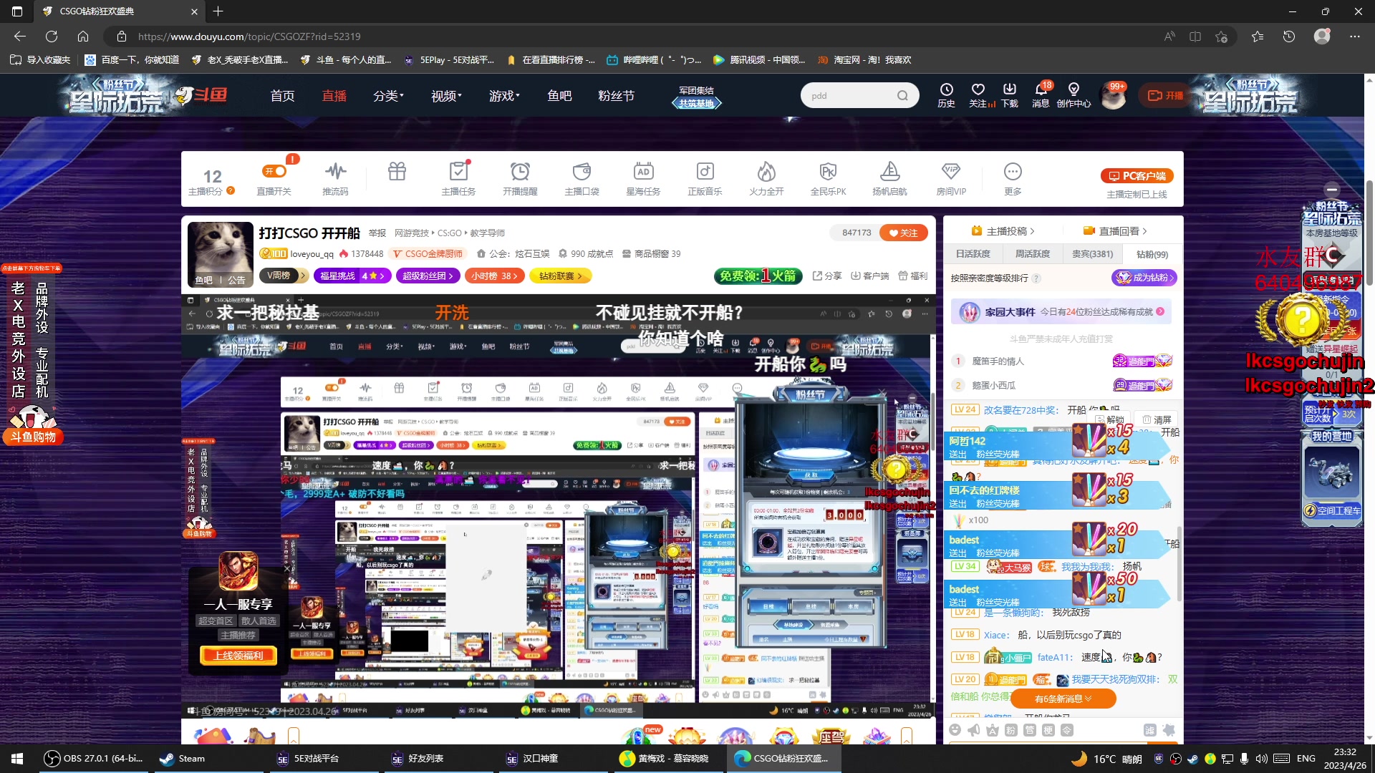
Task: Open 历史 history icon in header
Action: [946, 94]
